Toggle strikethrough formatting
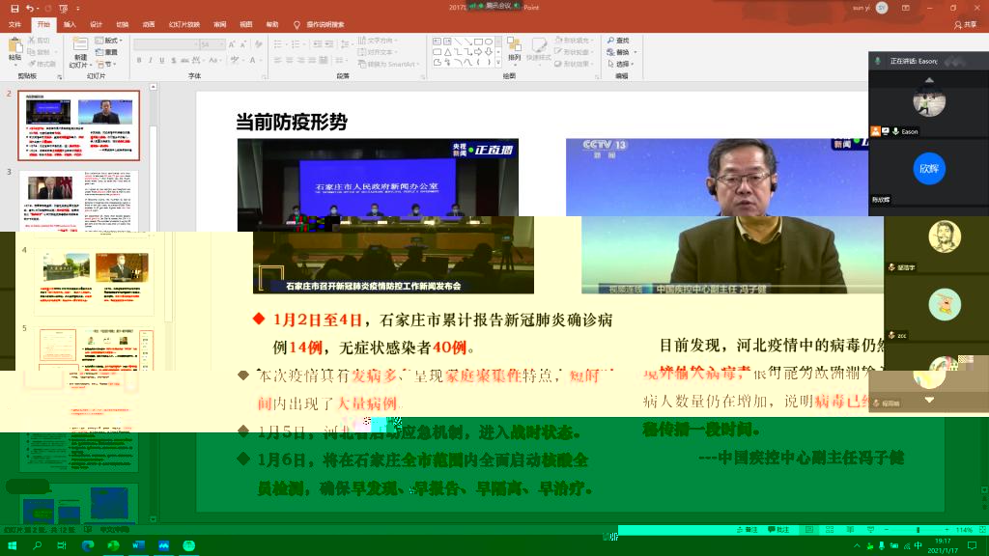This screenshot has height=556, width=989. tap(184, 61)
